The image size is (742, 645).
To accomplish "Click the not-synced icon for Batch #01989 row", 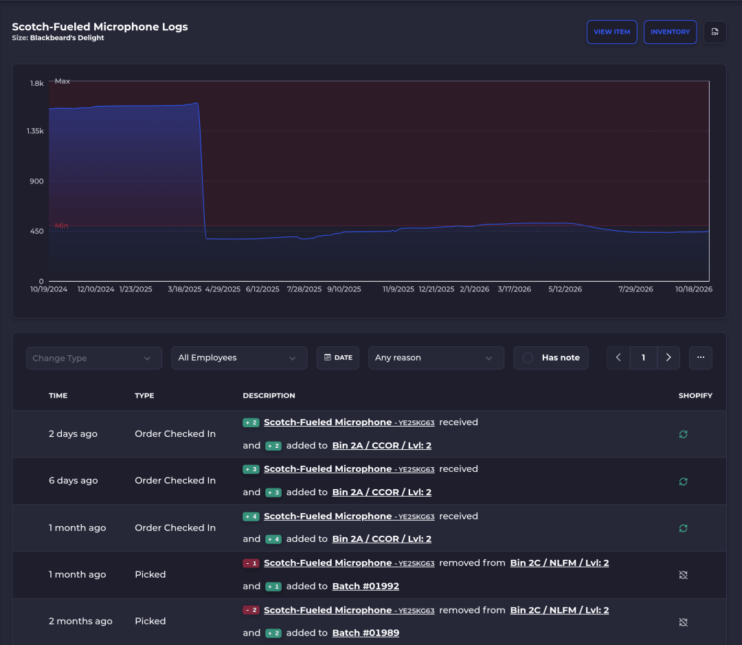I will (683, 622).
